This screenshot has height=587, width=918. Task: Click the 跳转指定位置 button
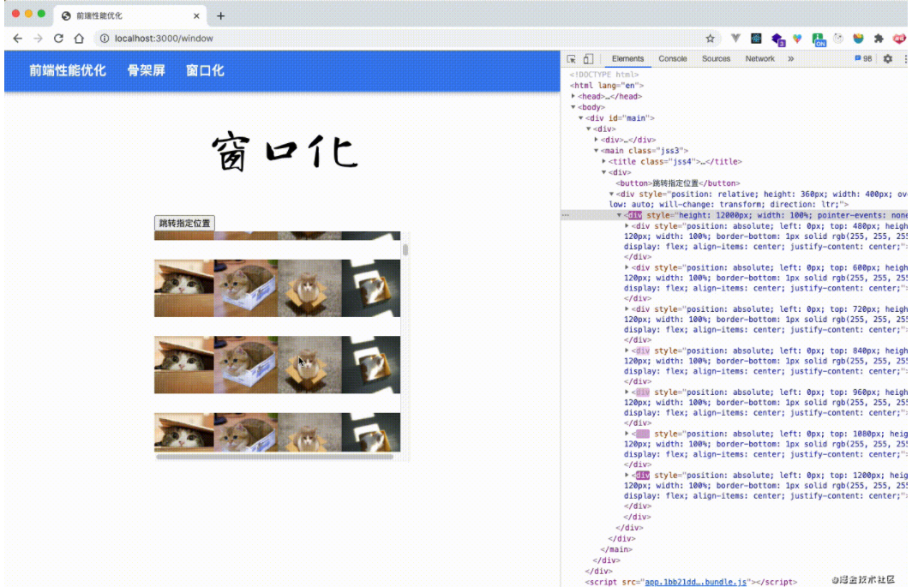(x=184, y=223)
